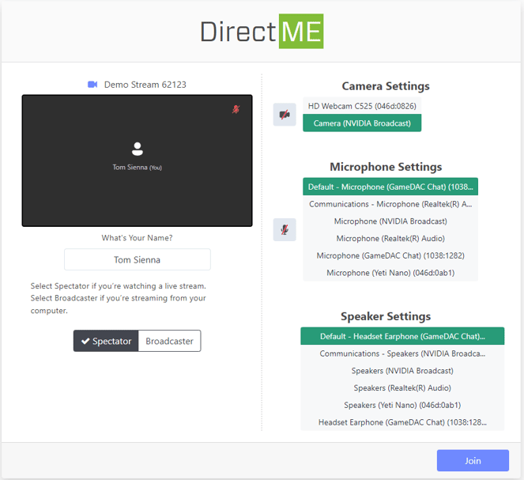
Task: Select Communications - Speakers (NVIDIA Broadcast)
Action: [x=402, y=353]
